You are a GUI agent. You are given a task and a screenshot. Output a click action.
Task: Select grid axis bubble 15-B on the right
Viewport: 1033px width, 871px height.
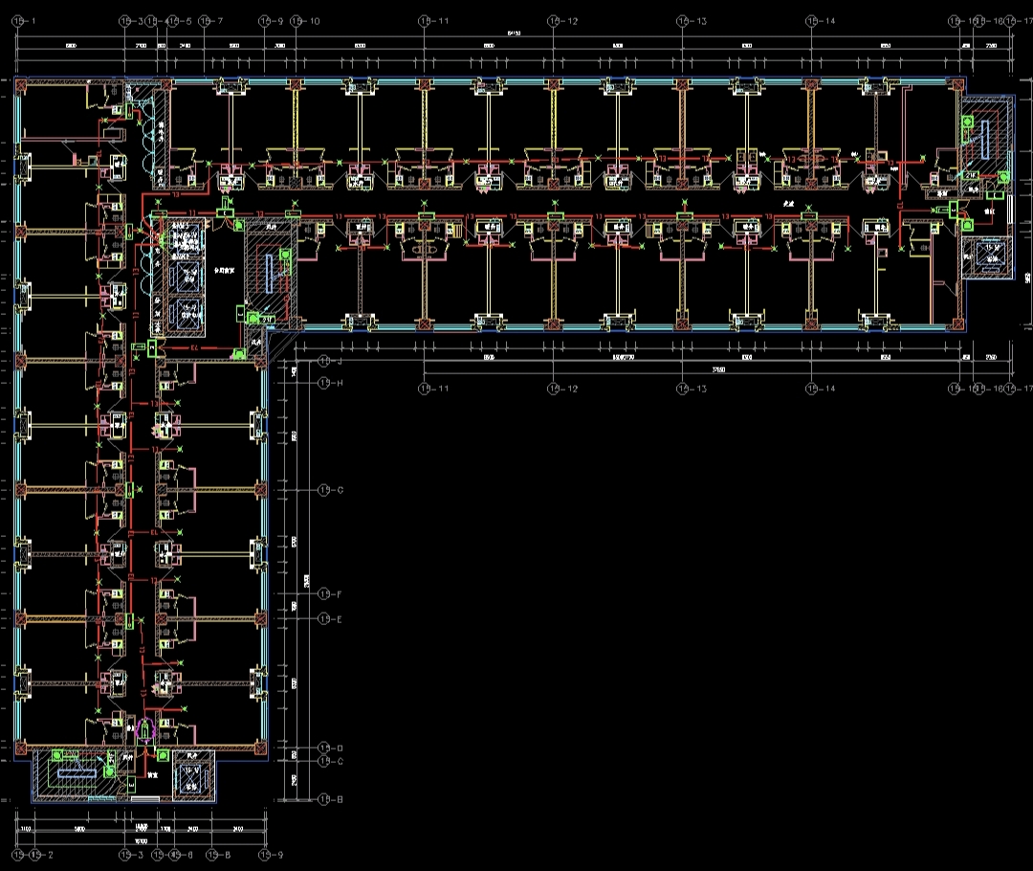(323, 799)
